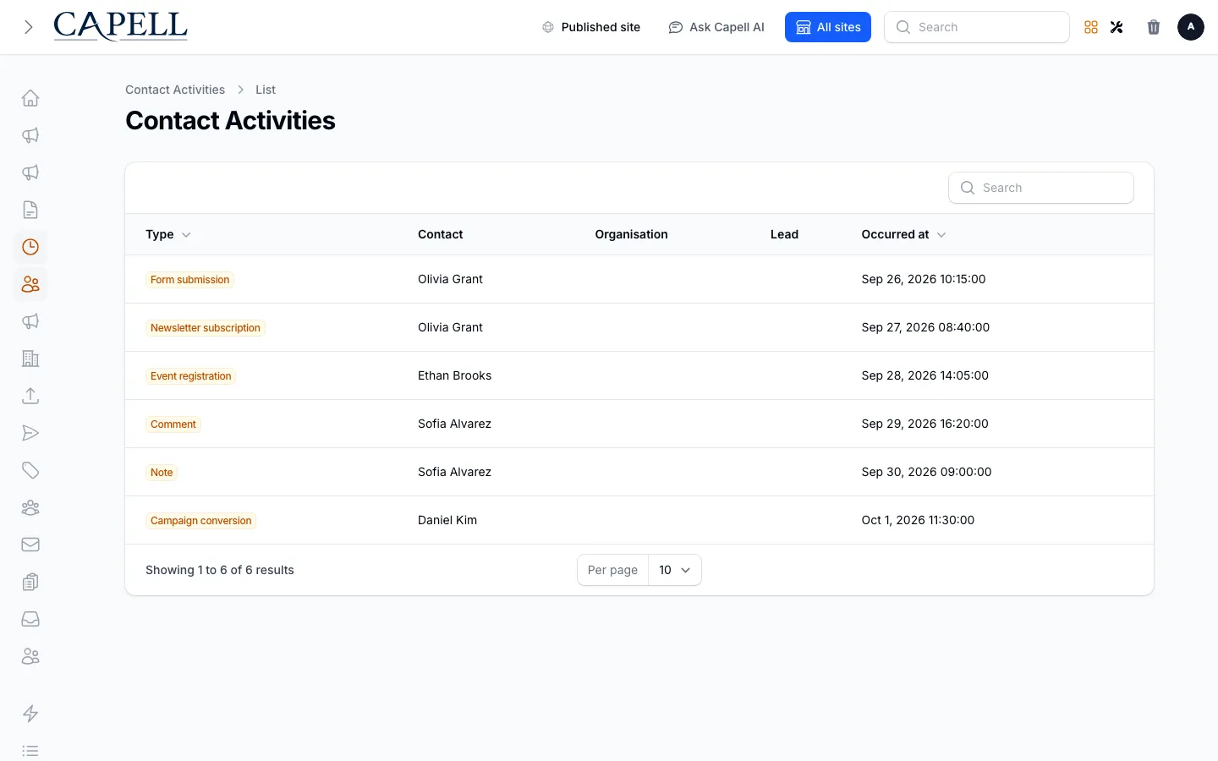Open the upload tray icon in sidebar
Screen dimensions: 1218x761
[30, 396]
